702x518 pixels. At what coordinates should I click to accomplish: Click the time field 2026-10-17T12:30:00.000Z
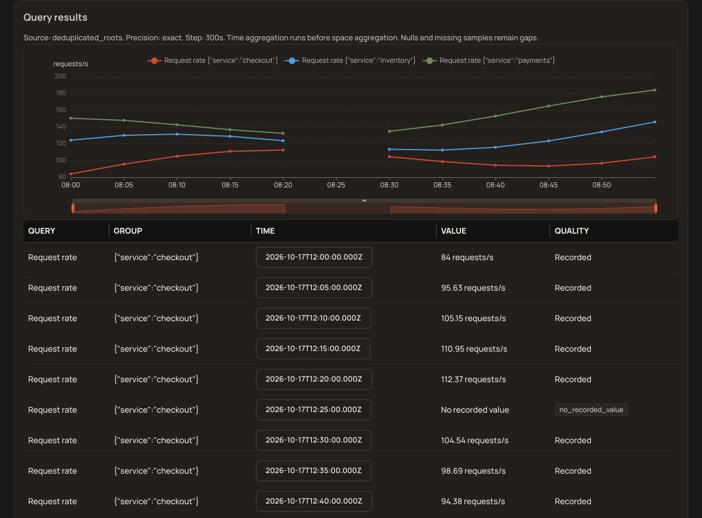(314, 440)
